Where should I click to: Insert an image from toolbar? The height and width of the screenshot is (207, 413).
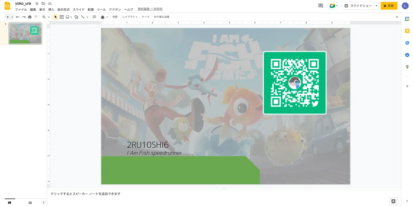click(67, 17)
